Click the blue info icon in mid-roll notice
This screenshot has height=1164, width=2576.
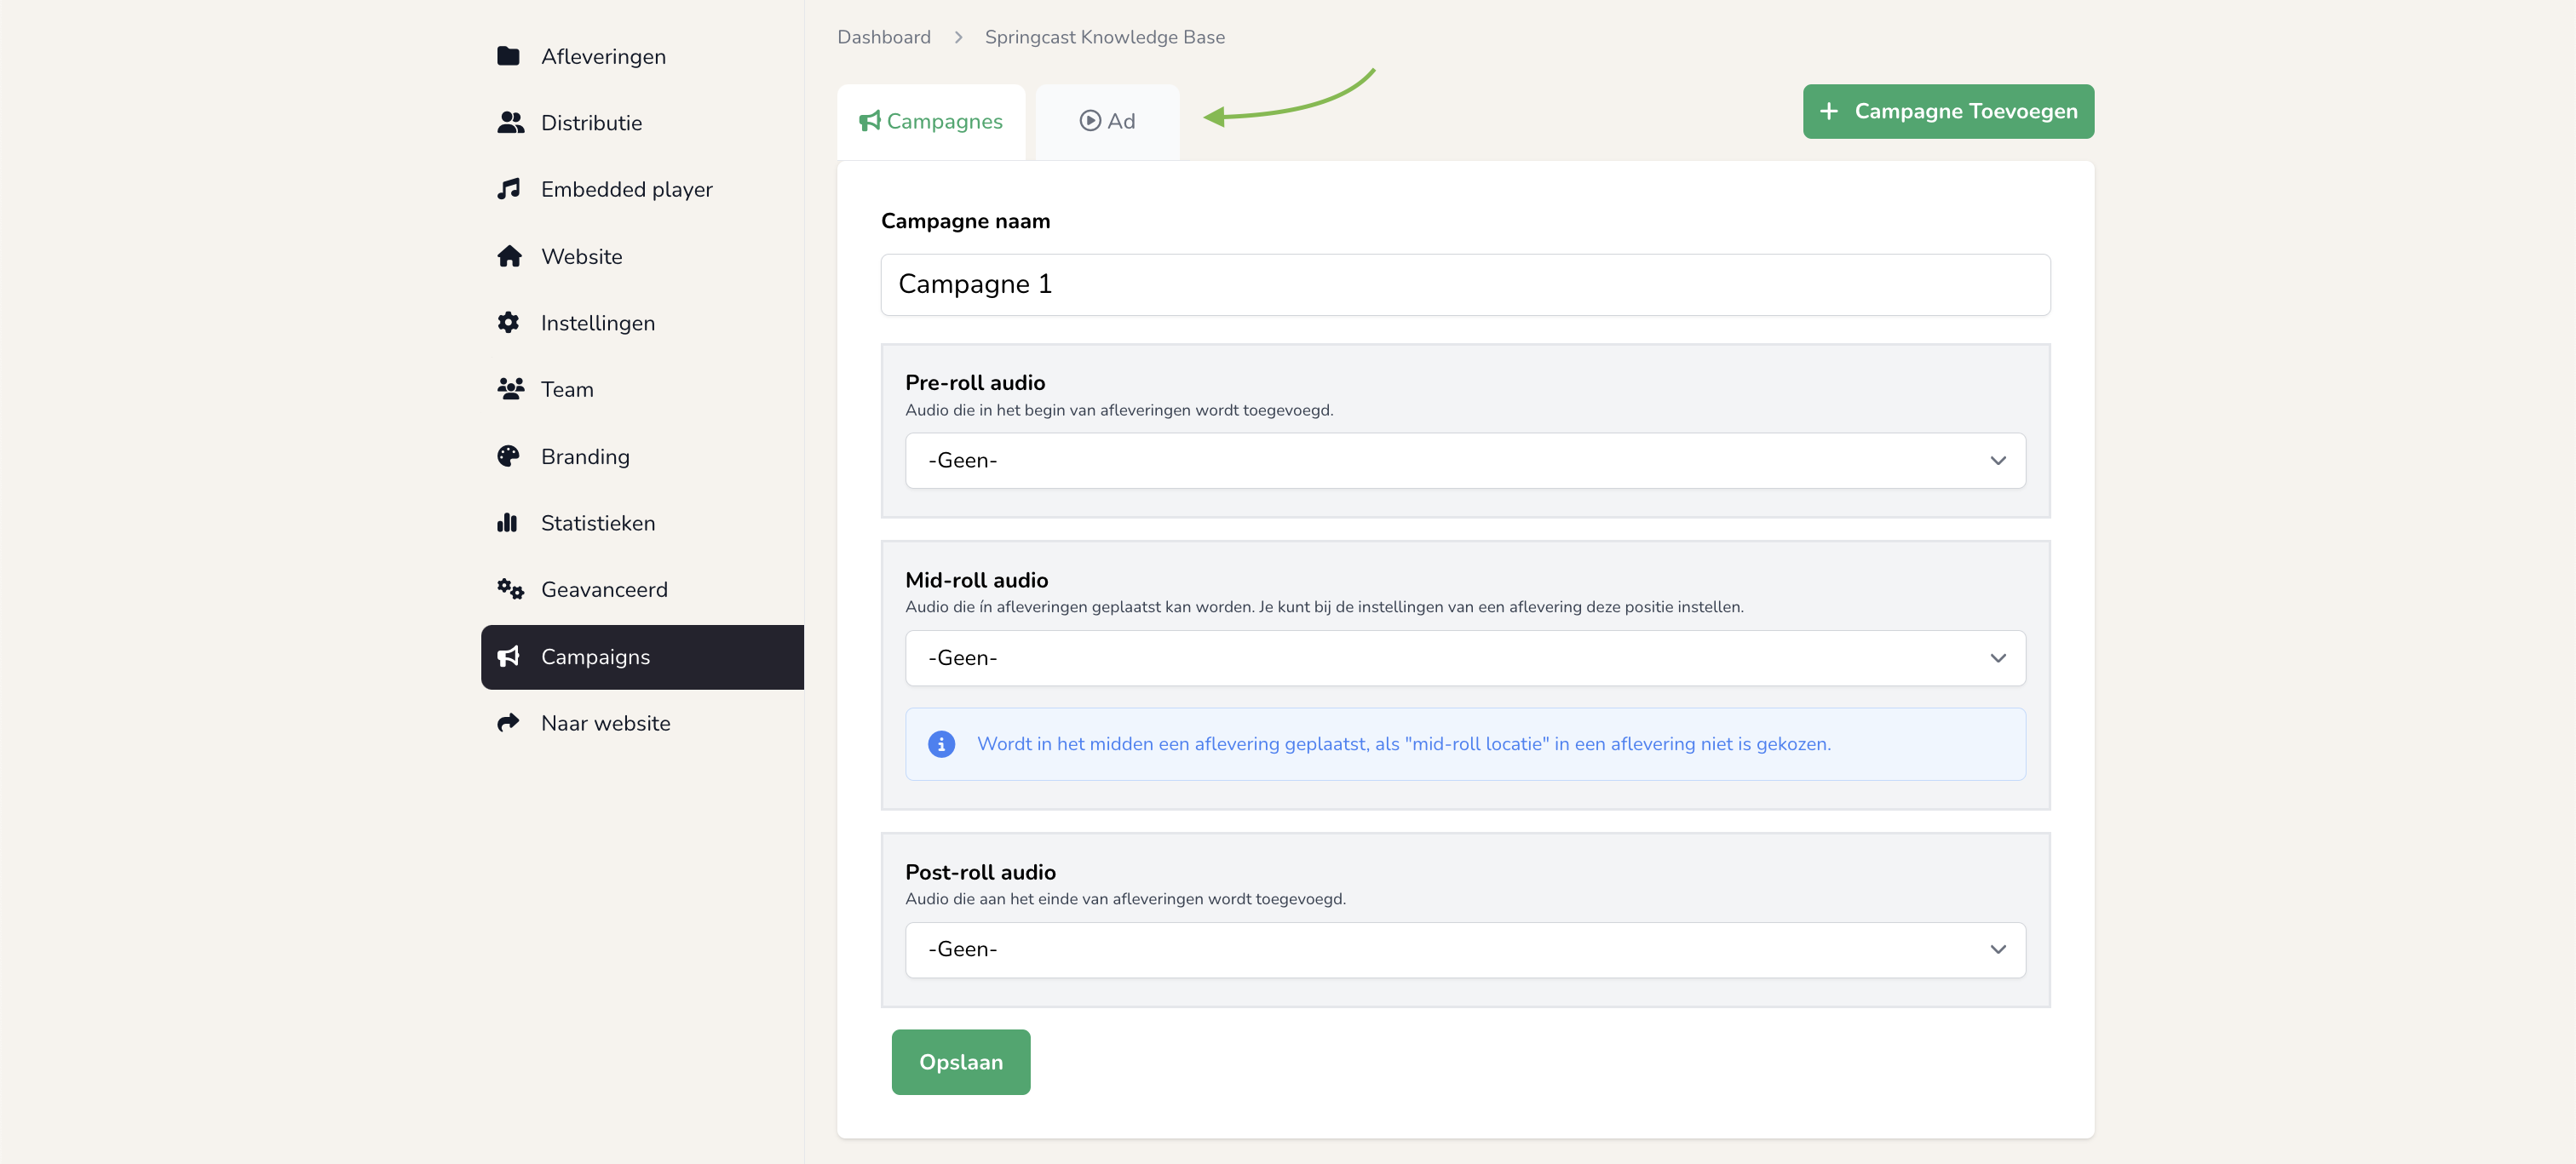(x=941, y=744)
